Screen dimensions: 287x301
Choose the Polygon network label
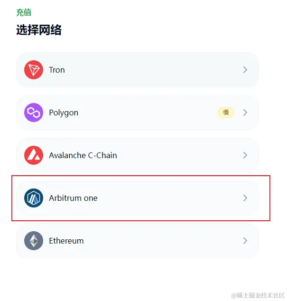coord(64,113)
